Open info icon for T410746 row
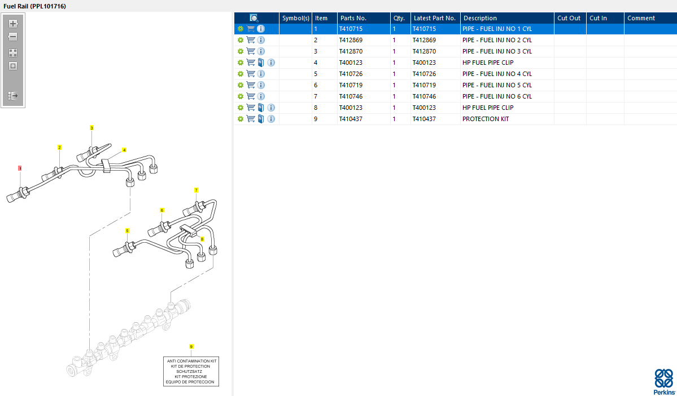 pos(261,96)
